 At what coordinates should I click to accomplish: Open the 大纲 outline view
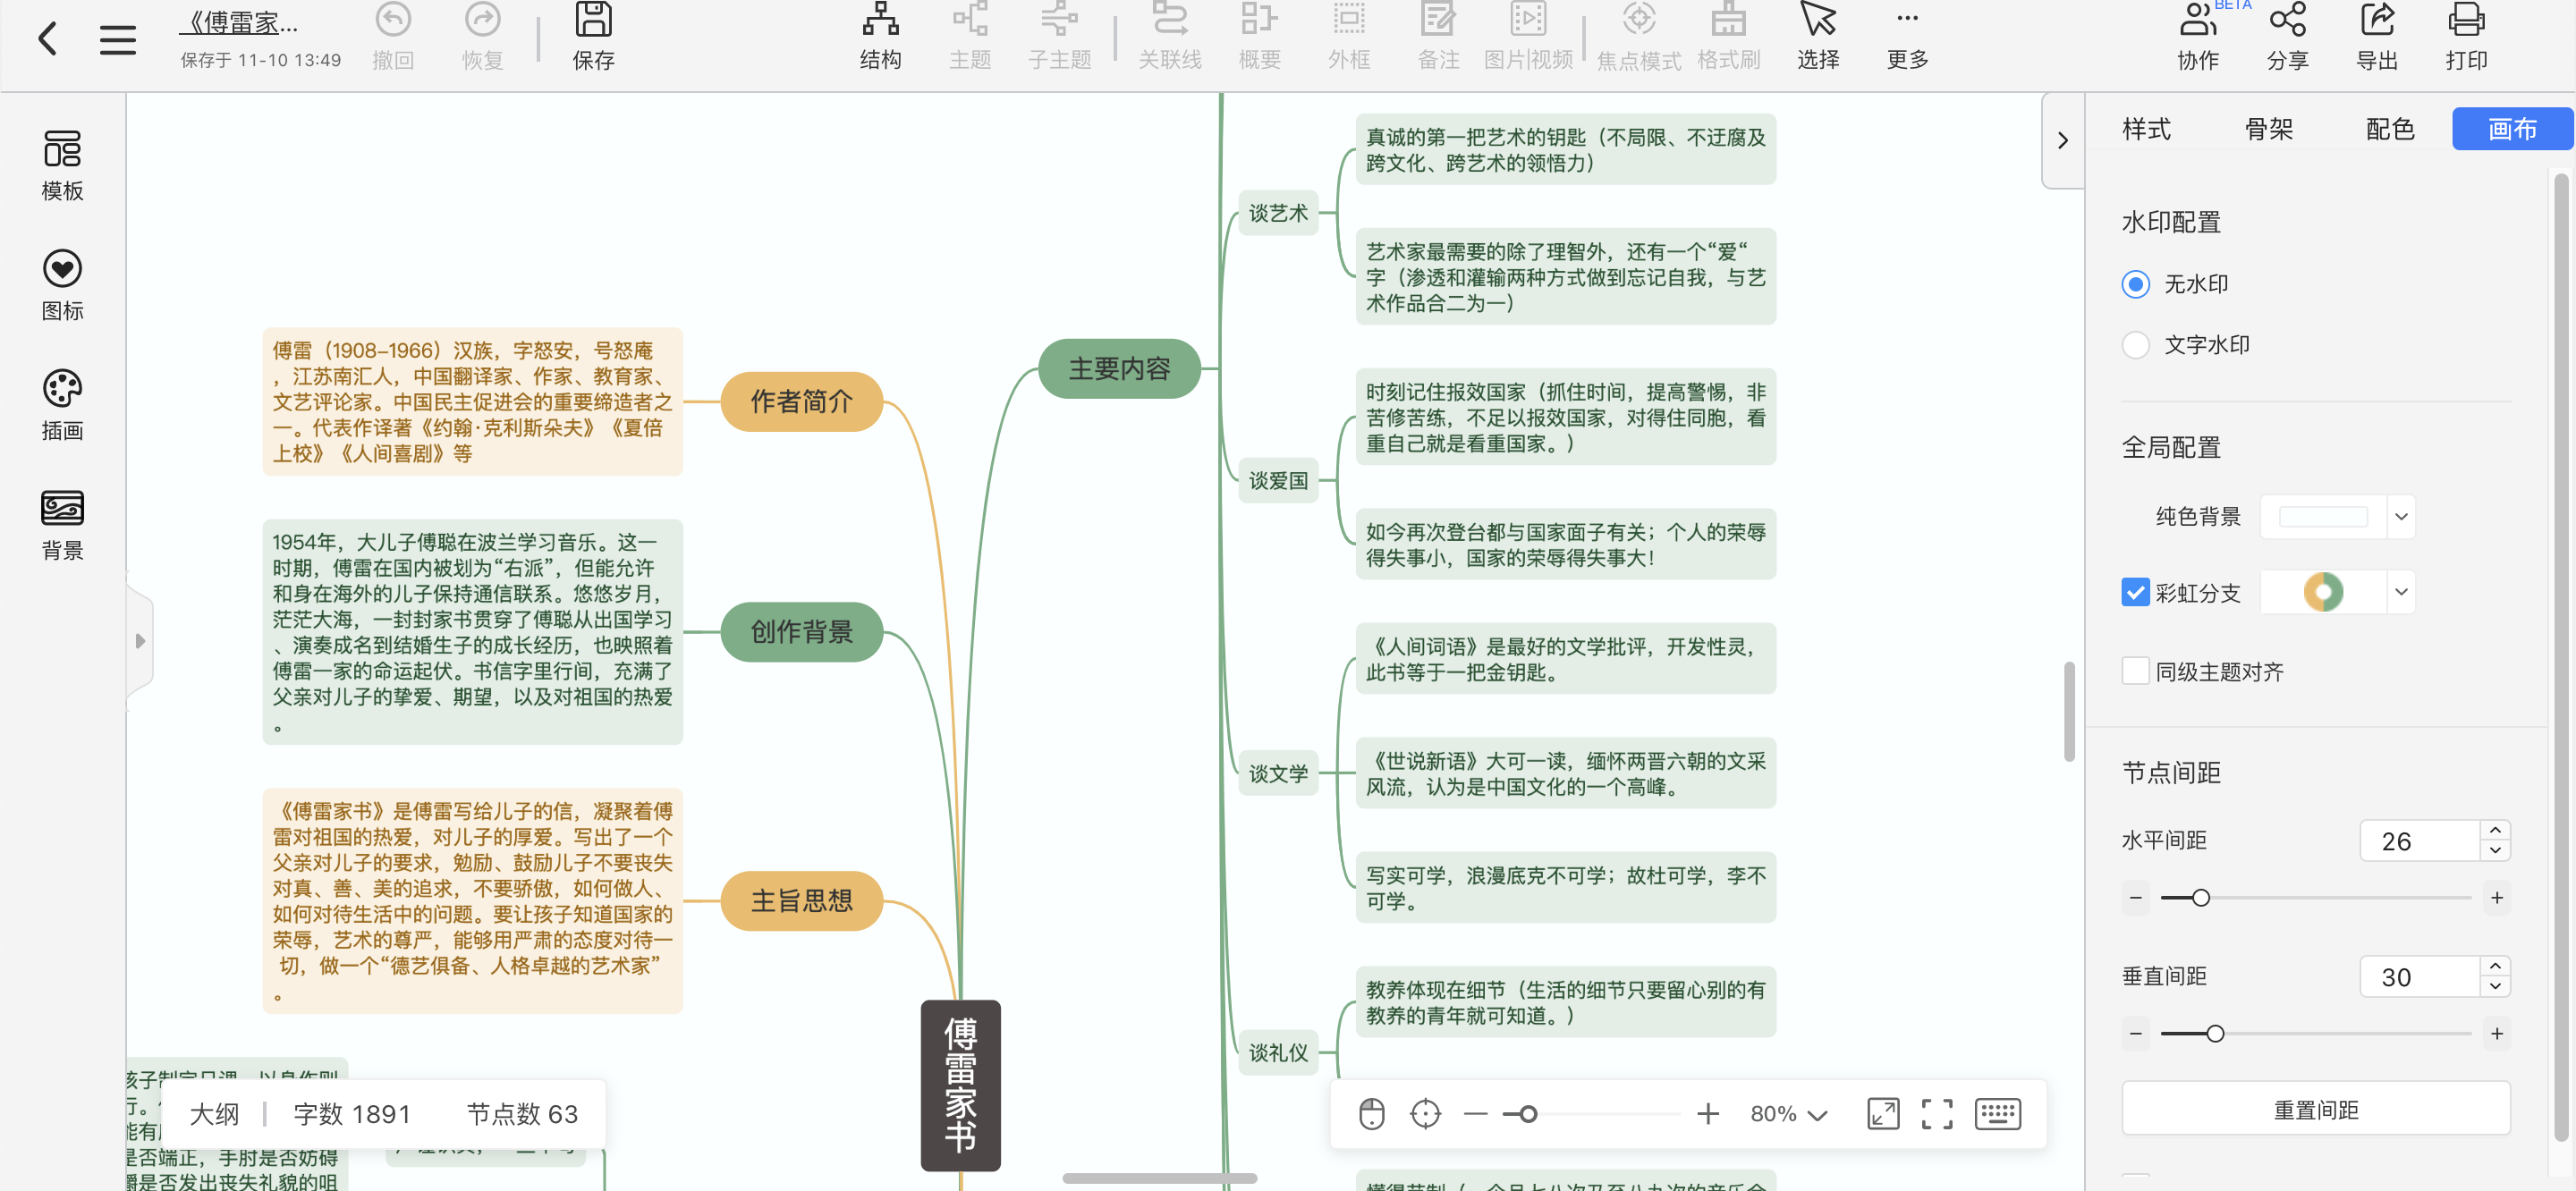[x=214, y=1113]
